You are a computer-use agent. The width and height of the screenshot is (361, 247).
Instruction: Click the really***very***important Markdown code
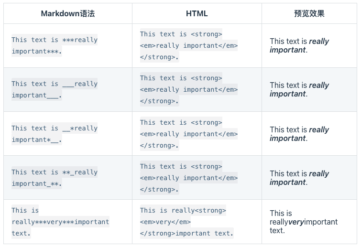point(60,222)
